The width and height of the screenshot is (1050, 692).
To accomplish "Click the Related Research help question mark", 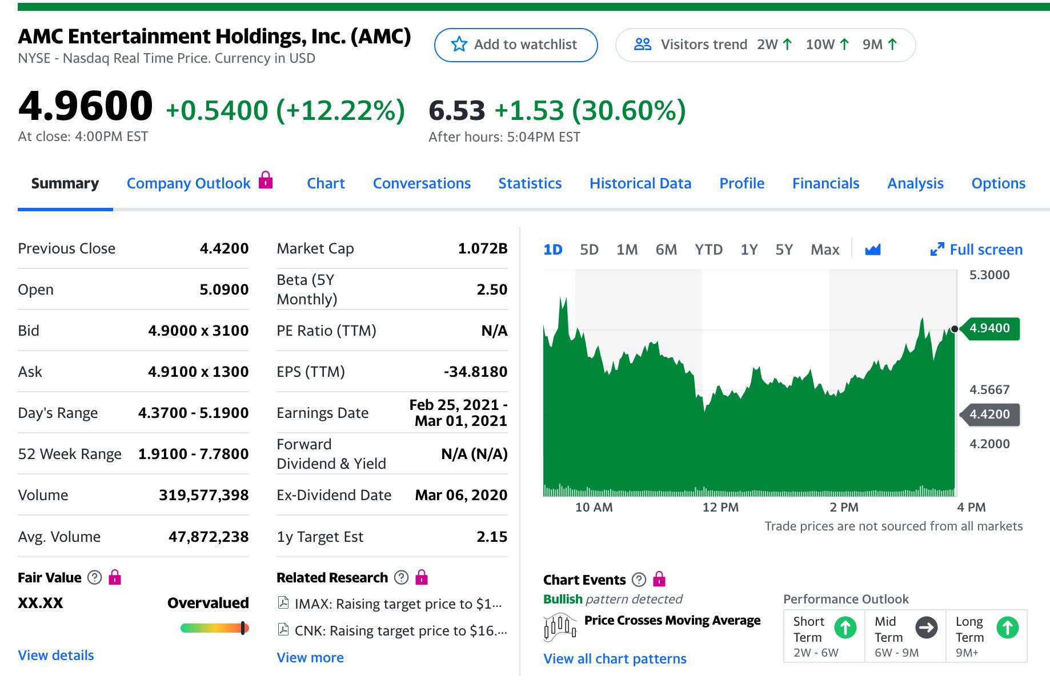I will coord(402,578).
